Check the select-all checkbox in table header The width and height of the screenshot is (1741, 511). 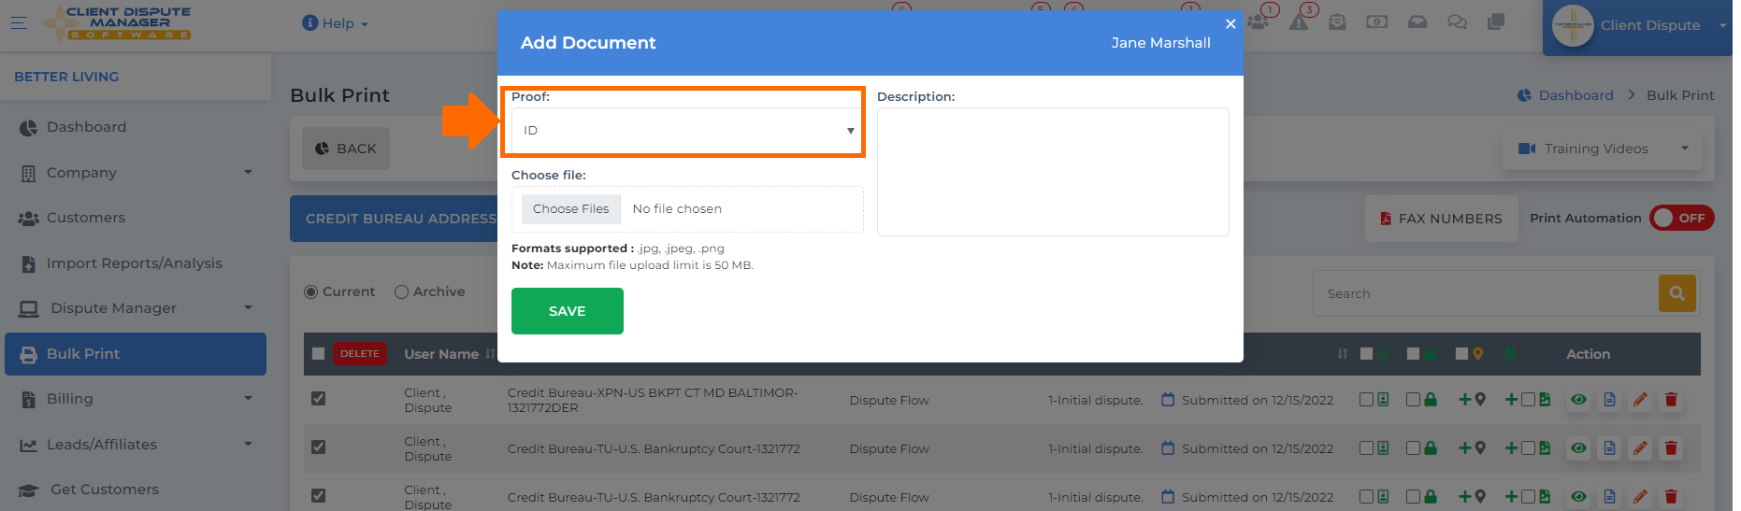(318, 354)
